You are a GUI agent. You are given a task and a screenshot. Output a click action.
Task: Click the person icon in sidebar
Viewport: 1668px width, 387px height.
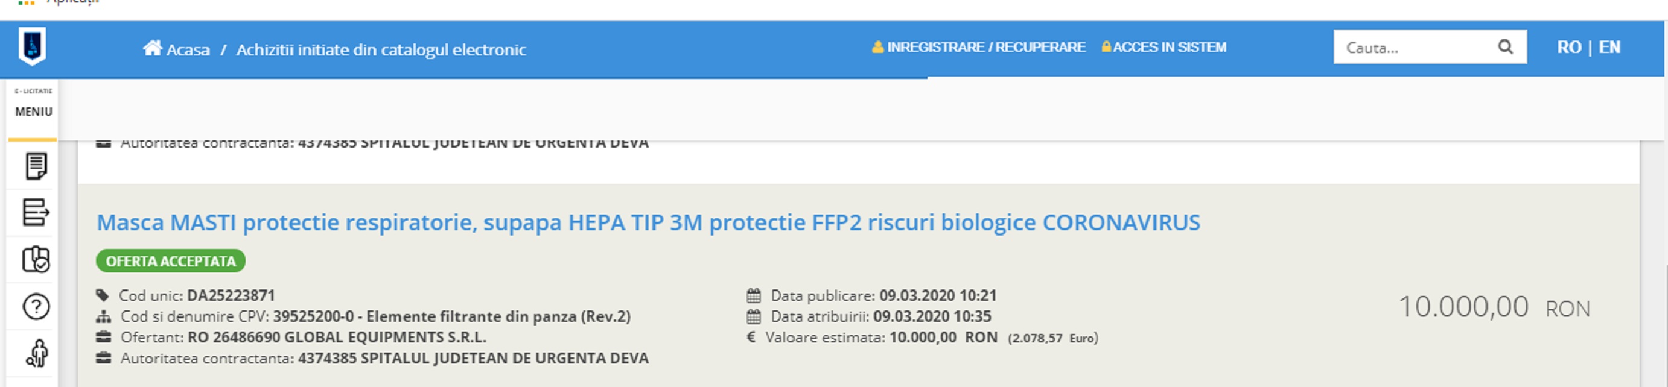point(37,353)
